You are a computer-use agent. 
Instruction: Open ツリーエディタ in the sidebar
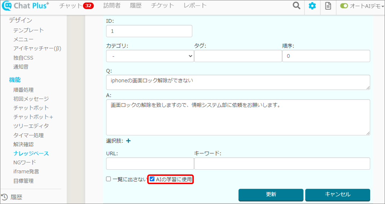point(31,126)
